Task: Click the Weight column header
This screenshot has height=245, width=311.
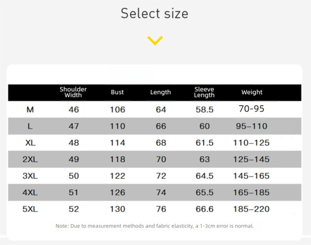Action: coord(252,92)
